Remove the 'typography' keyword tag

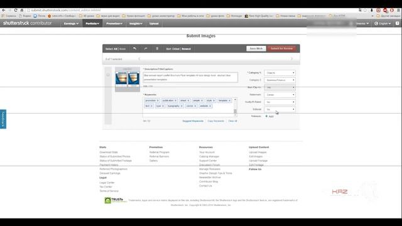pos(182,106)
